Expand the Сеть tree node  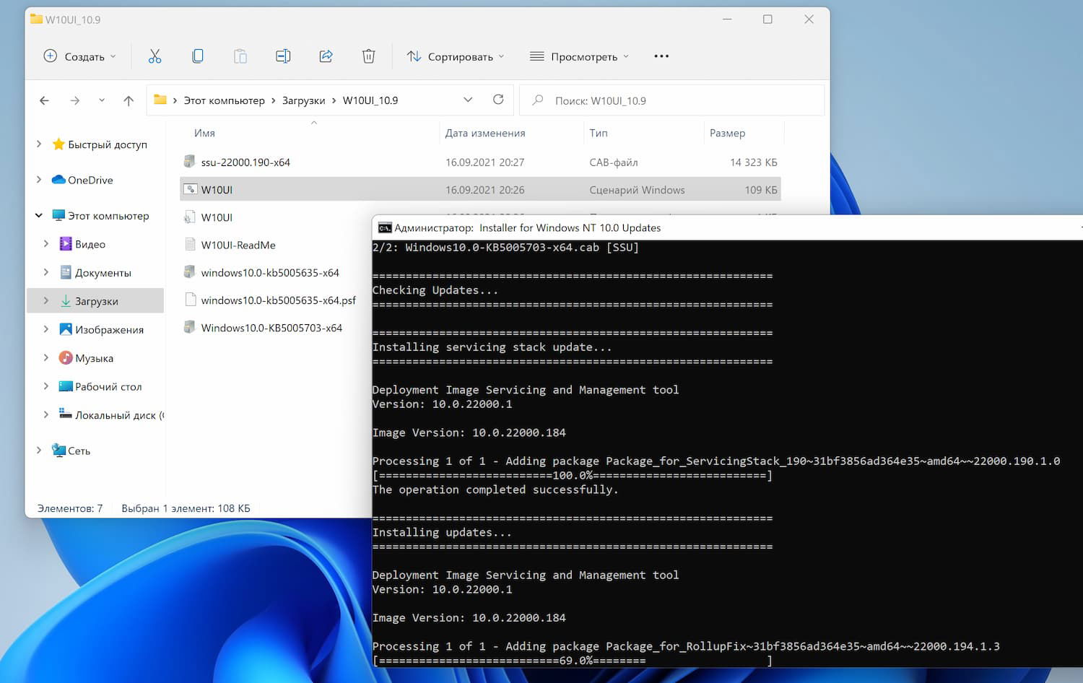(x=39, y=451)
